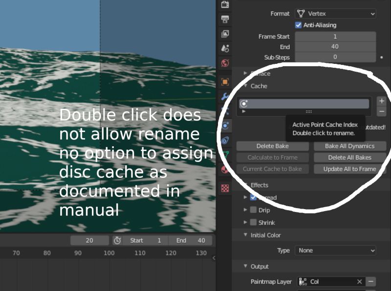Click Bake All Dynamics

click(x=349, y=146)
